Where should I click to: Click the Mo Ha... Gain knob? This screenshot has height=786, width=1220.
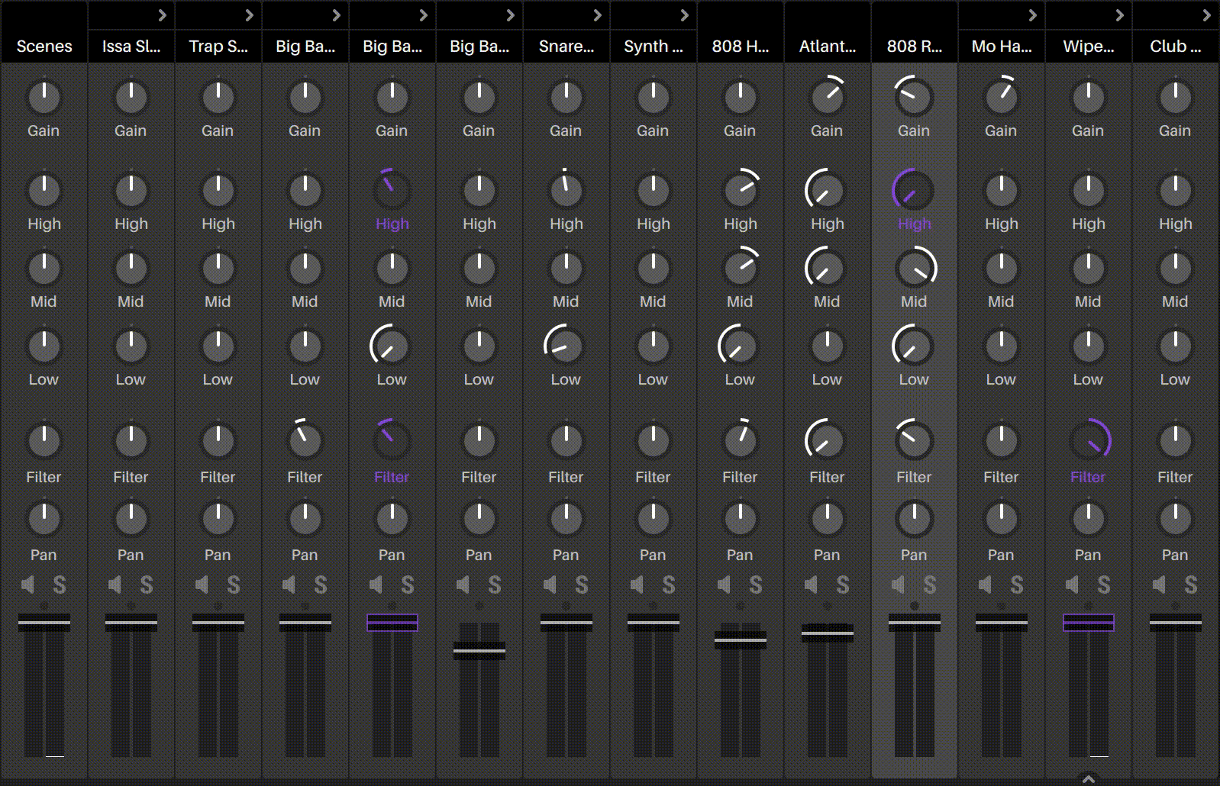click(1002, 96)
